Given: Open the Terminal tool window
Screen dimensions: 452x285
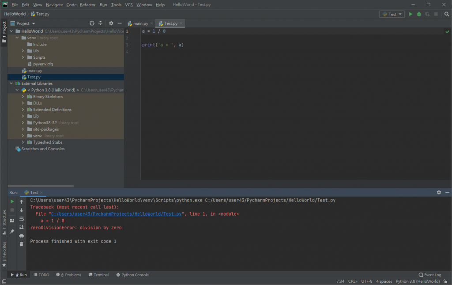Looking at the screenshot, I should click(98, 275).
